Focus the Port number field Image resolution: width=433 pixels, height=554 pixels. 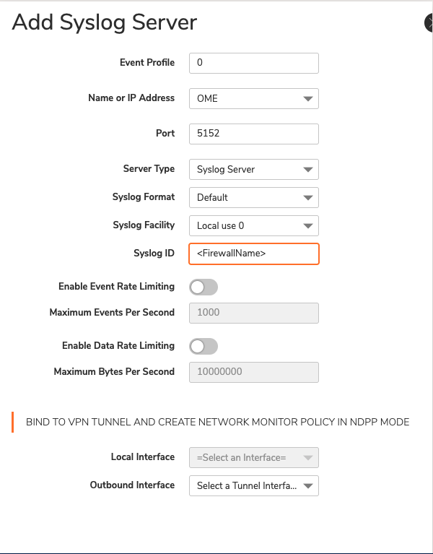coord(253,134)
